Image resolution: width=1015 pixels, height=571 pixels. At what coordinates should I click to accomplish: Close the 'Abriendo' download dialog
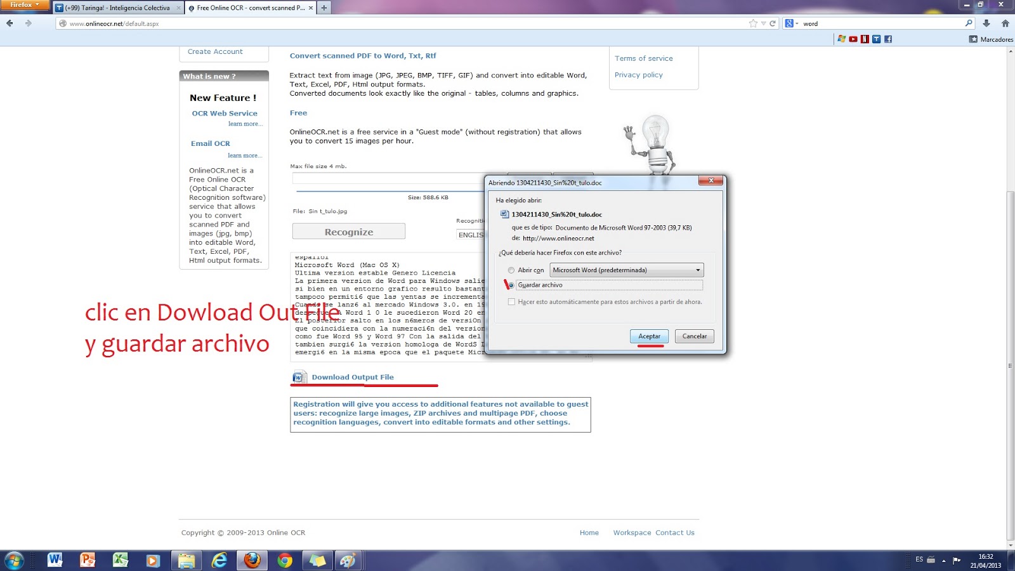point(711,181)
